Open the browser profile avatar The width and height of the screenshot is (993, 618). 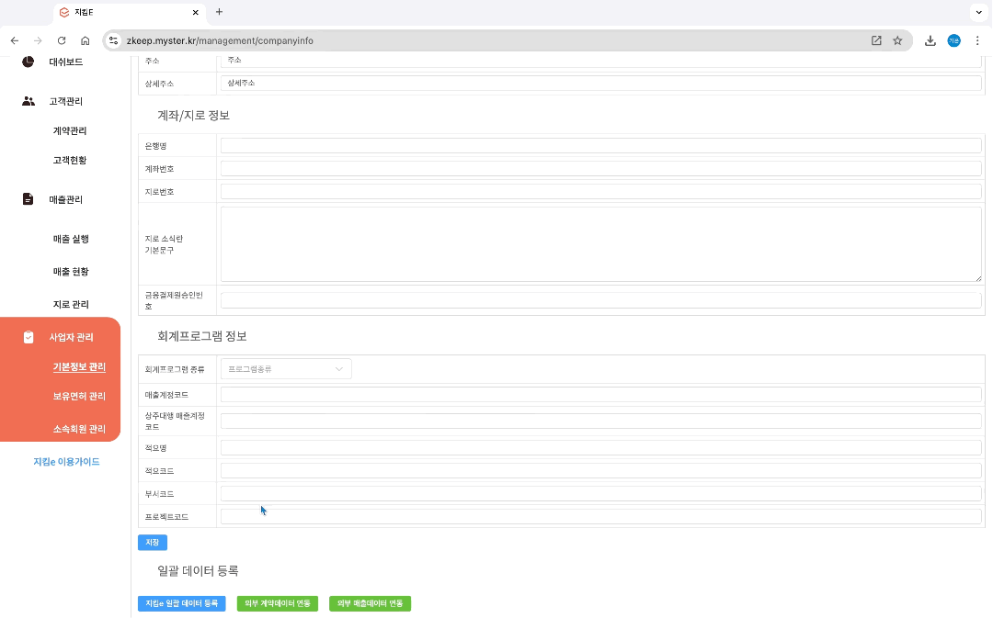[953, 40]
